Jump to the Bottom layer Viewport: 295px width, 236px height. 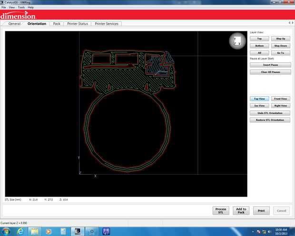(259, 46)
